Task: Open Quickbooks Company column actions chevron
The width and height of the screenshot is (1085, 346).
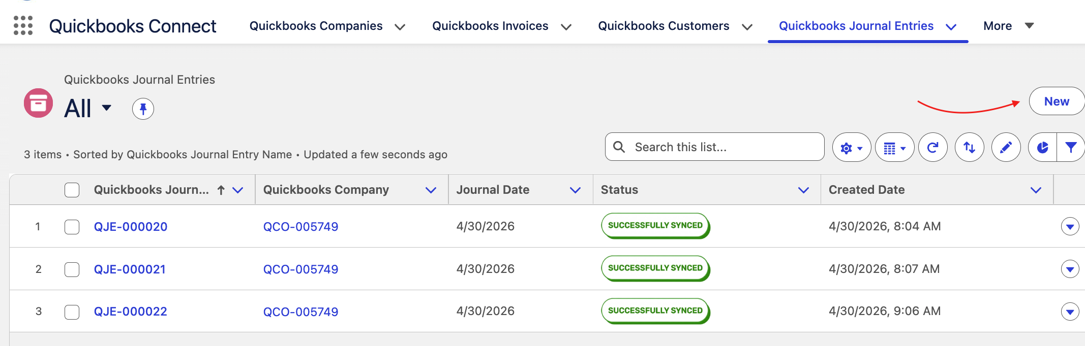Action: click(x=431, y=190)
